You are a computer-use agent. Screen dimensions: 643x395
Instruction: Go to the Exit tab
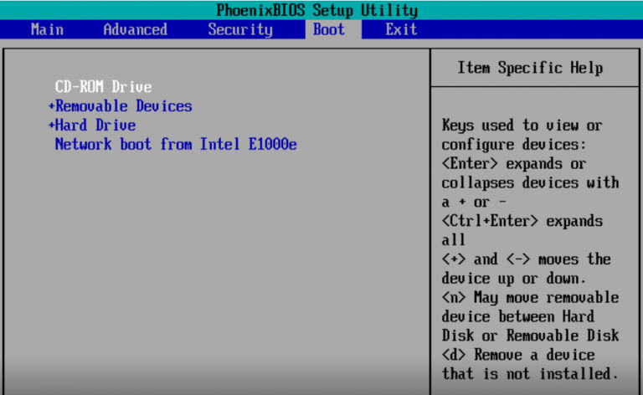pos(401,29)
